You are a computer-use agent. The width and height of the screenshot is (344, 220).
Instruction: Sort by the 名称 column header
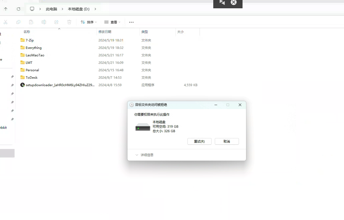[x=27, y=32]
